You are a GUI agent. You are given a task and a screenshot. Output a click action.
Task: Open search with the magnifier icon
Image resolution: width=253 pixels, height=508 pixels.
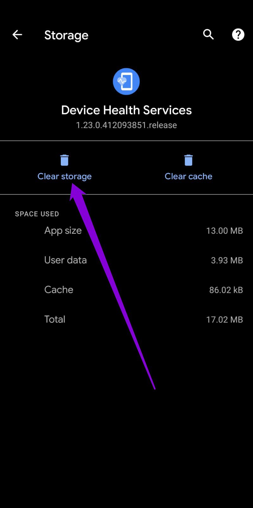[208, 34]
